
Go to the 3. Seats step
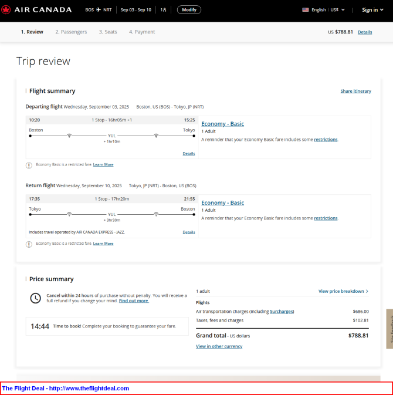[x=108, y=32]
